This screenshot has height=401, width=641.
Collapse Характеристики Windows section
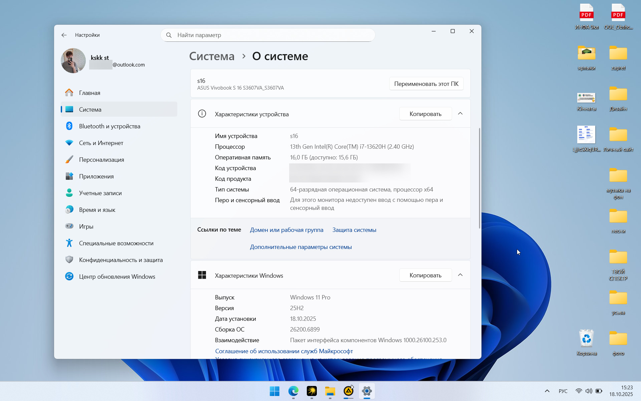pos(460,275)
